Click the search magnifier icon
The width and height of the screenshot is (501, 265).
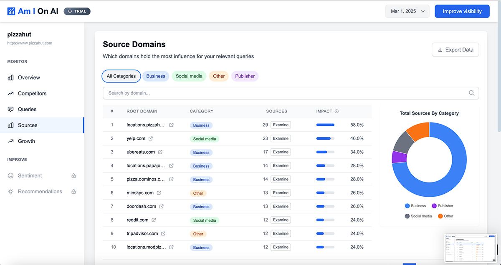coord(472,93)
